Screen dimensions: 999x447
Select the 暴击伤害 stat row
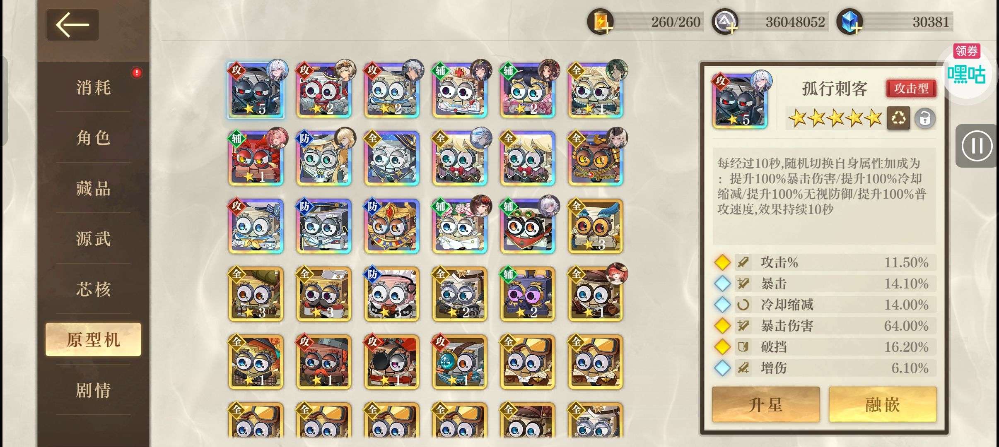click(825, 326)
